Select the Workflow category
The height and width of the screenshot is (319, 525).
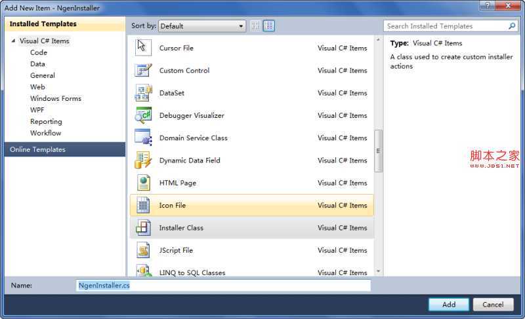[45, 133]
